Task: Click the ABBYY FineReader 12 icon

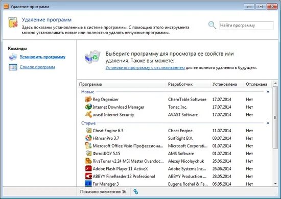Action: pyautogui.click(x=88, y=176)
